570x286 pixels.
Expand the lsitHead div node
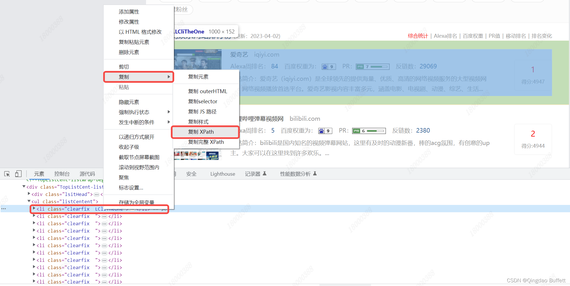(x=29, y=194)
